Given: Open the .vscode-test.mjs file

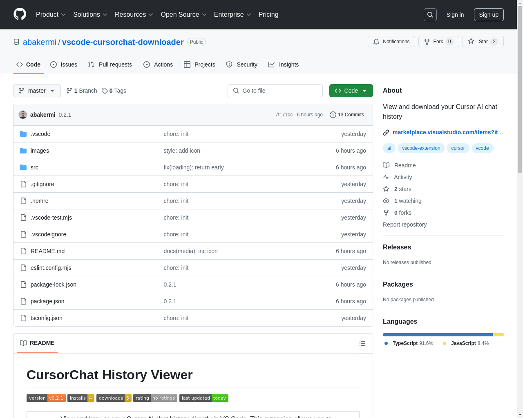Looking at the screenshot, I should click(51, 218).
